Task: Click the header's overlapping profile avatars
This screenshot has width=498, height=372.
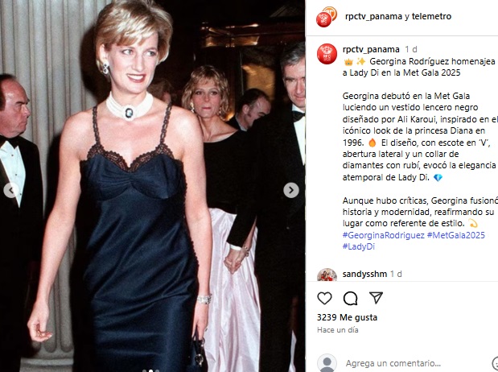Action: (x=327, y=17)
